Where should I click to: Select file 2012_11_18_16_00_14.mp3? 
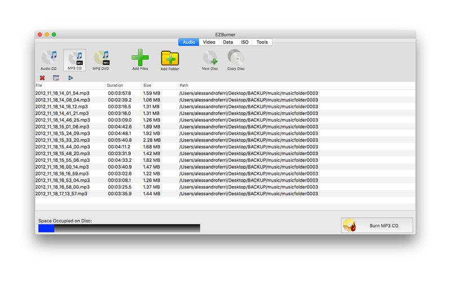pos(62,167)
